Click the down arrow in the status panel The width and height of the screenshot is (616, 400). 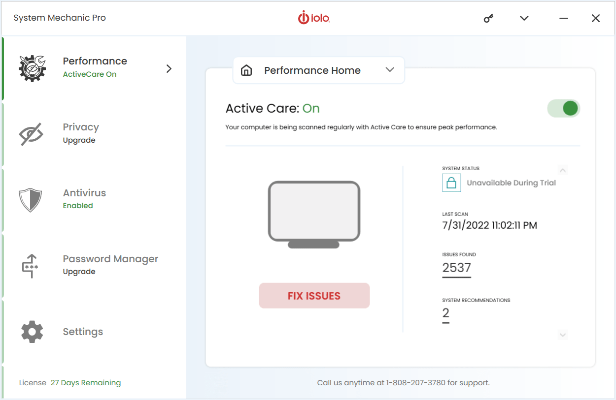pyautogui.click(x=563, y=335)
